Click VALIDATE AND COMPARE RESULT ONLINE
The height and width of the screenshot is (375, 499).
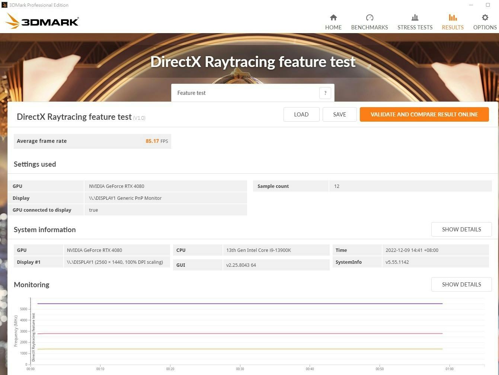point(424,115)
